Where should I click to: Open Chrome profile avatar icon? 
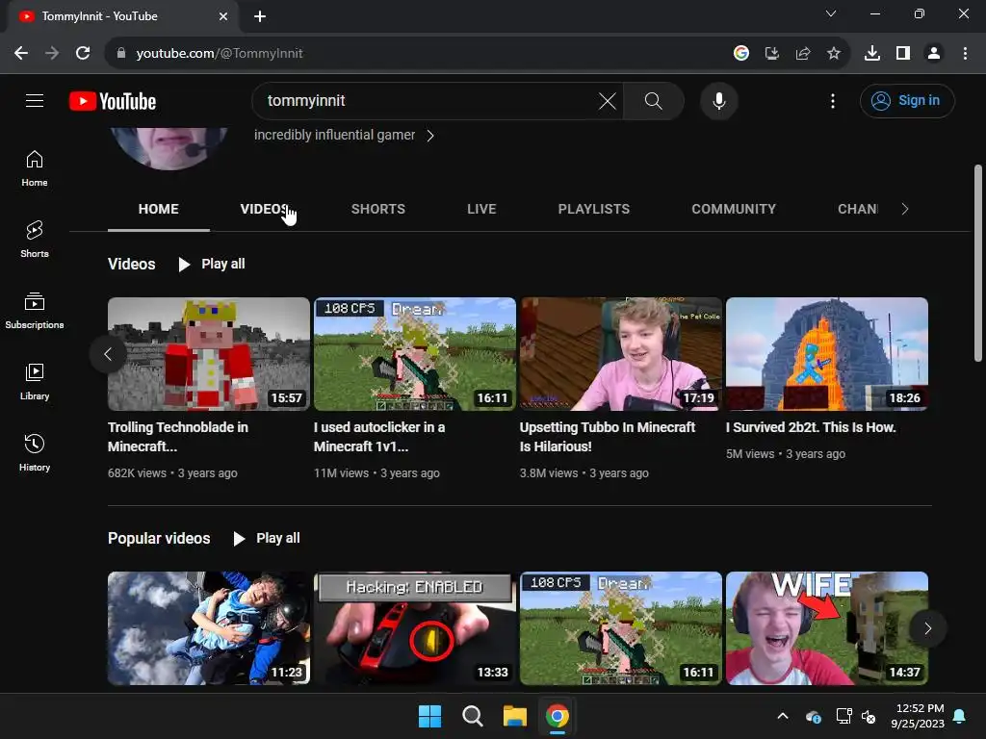click(x=934, y=54)
